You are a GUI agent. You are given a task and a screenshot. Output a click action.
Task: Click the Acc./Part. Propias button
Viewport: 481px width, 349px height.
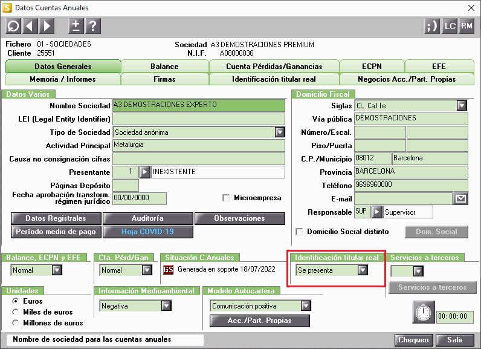[259, 321]
